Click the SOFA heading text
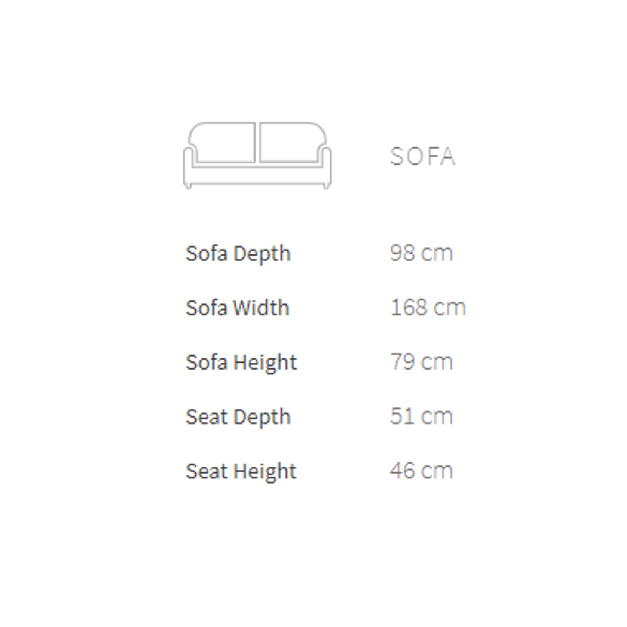 (x=423, y=156)
